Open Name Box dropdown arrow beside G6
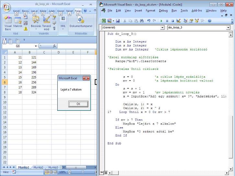The height and width of the screenshot is (176, 235). (x=36, y=46)
